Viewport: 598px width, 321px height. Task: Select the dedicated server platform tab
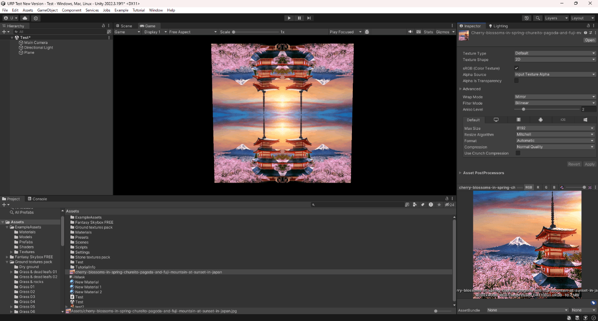tap(518, 120)
